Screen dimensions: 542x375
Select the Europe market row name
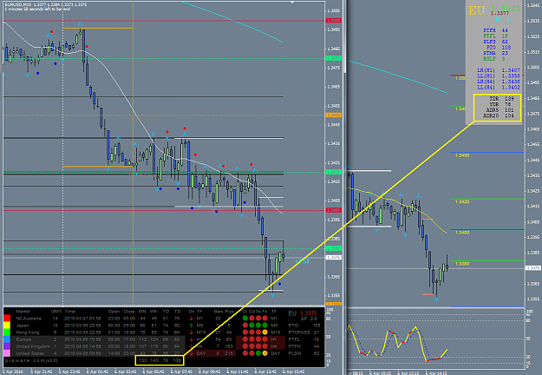[23, 339]
